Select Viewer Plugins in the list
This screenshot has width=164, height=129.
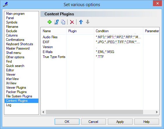(x=16, y=88)
